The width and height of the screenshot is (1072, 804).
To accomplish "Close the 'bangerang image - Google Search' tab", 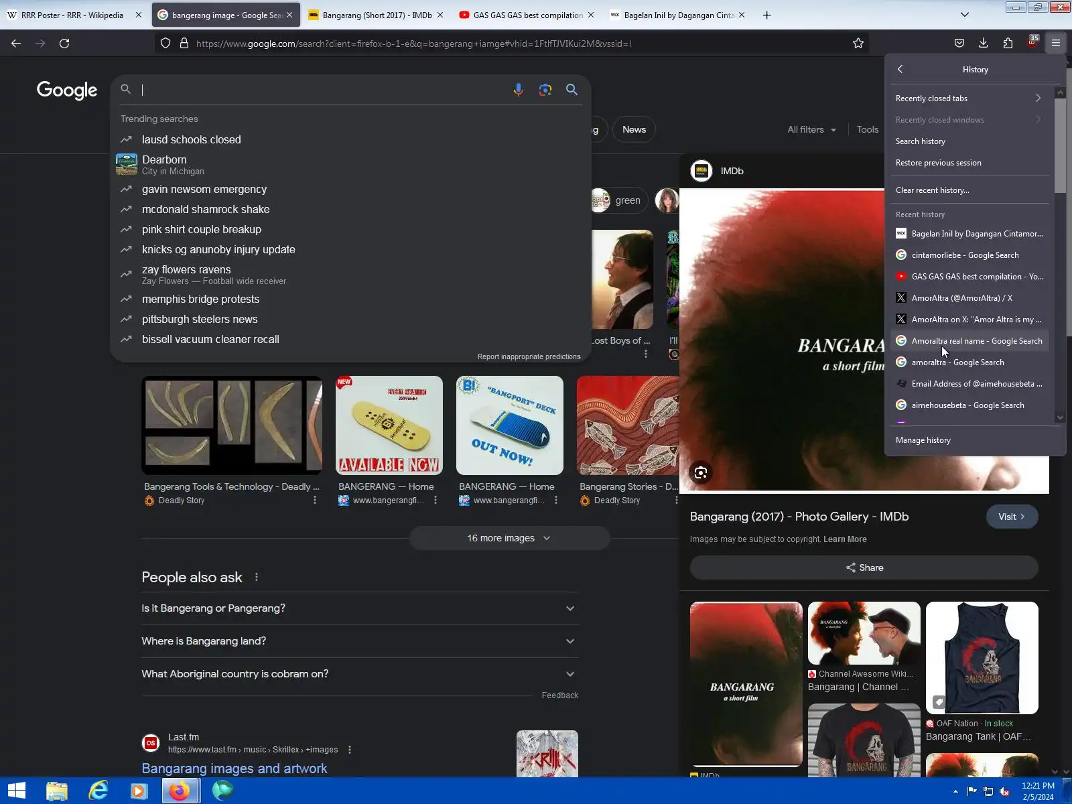I will click(289, 15).
